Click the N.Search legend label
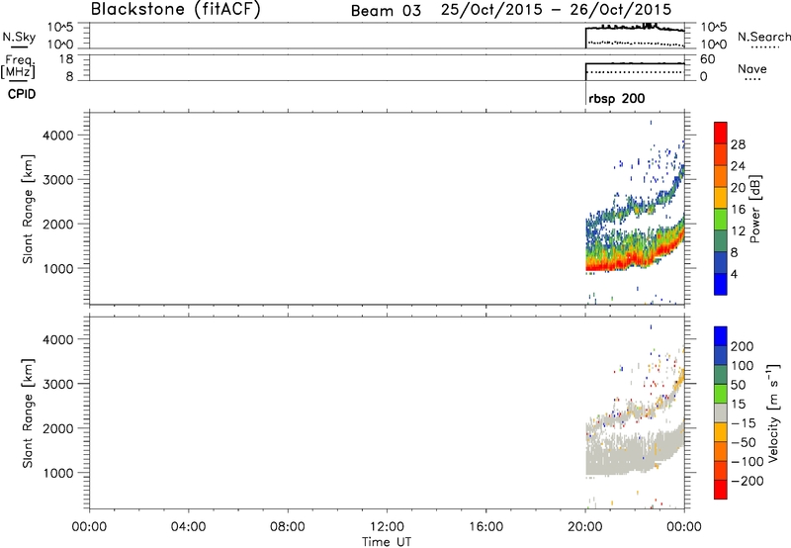This screenshot has width=791, height=548. [x=764, y=37]
